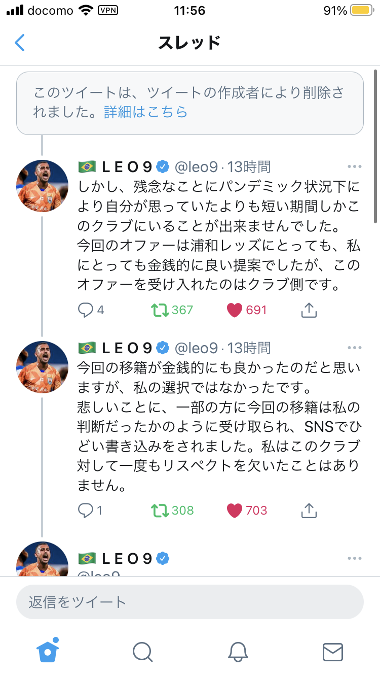Expand the menu on third LEO9 tweet
380x677 pixels.
click(x=355, y=559)
